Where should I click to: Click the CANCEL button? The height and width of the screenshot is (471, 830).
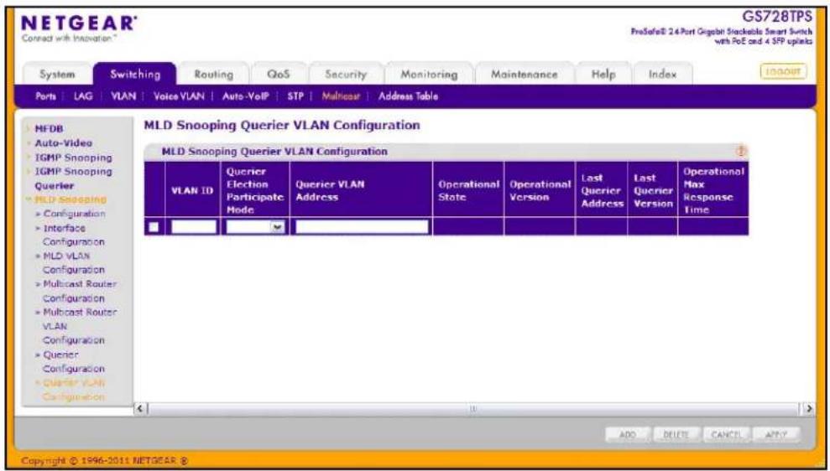coord(726,434)
